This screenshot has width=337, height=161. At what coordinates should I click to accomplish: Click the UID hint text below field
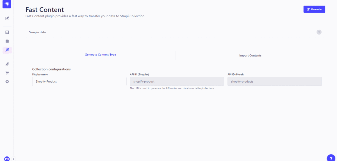coord(172,88)
